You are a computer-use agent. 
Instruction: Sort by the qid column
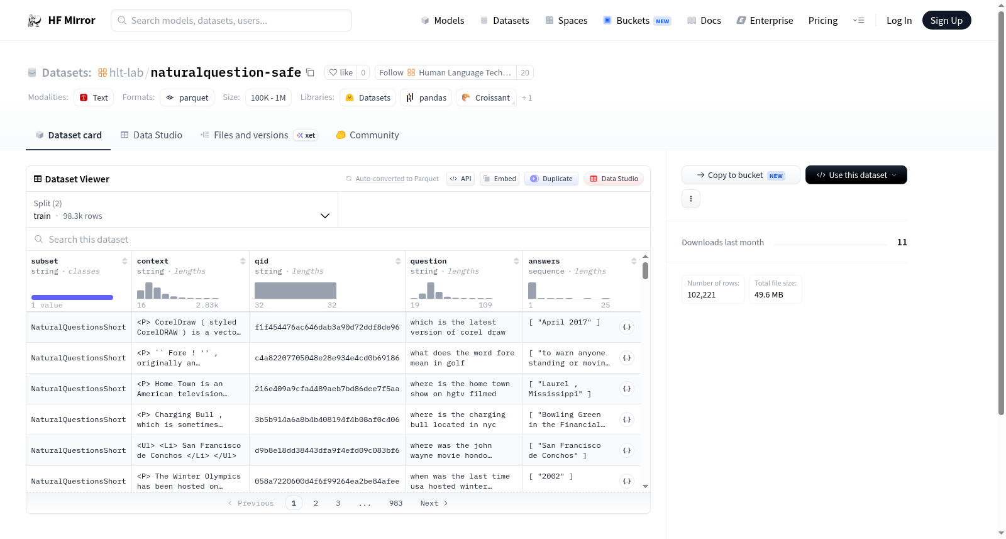coord(398,261)
